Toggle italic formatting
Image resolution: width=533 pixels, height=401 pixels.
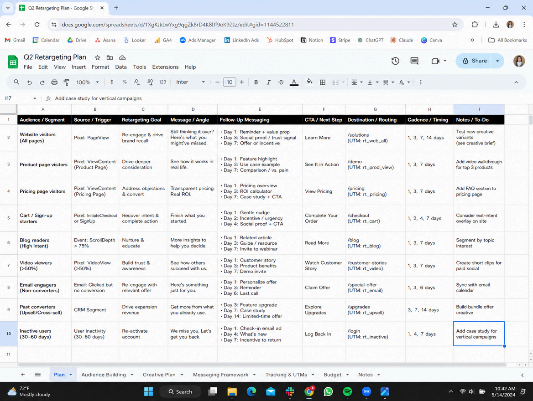tap(268, 82)
